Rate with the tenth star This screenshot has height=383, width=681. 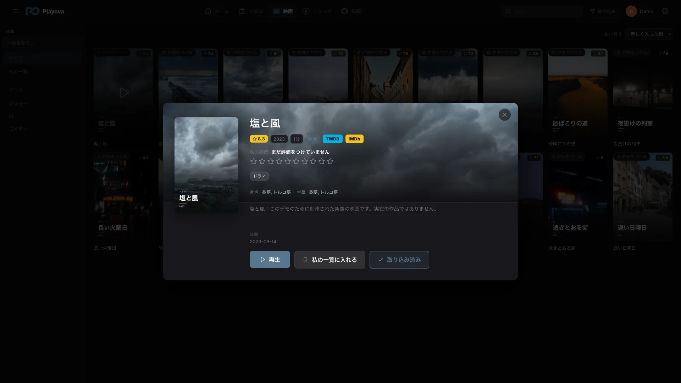click(x=330, y=161)
